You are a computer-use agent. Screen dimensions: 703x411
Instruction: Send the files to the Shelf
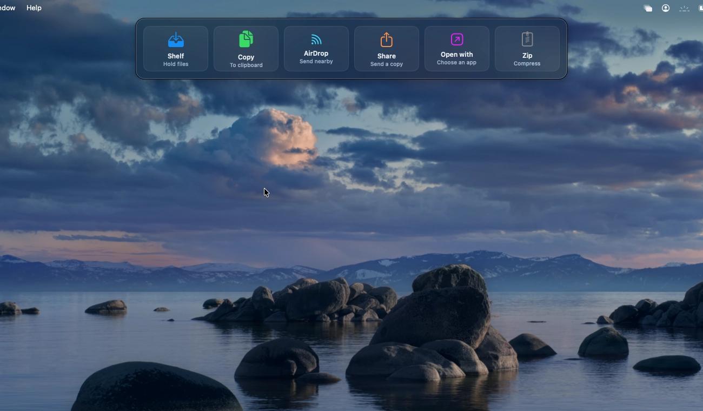coord(176,49)
